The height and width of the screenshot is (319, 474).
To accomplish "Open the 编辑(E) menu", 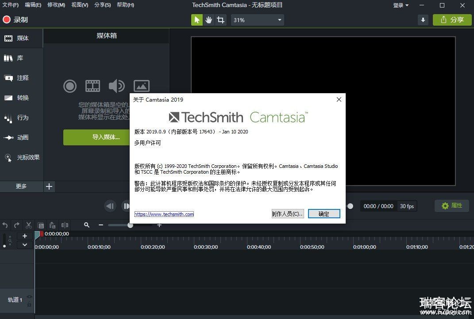I will [x=33, y=5].
